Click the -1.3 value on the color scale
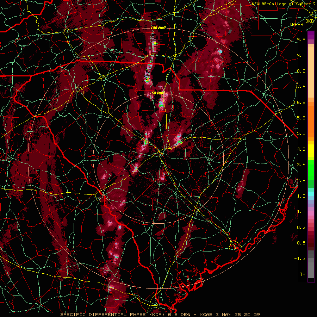Viewport: 317px width, 317px height. [300, 259]
